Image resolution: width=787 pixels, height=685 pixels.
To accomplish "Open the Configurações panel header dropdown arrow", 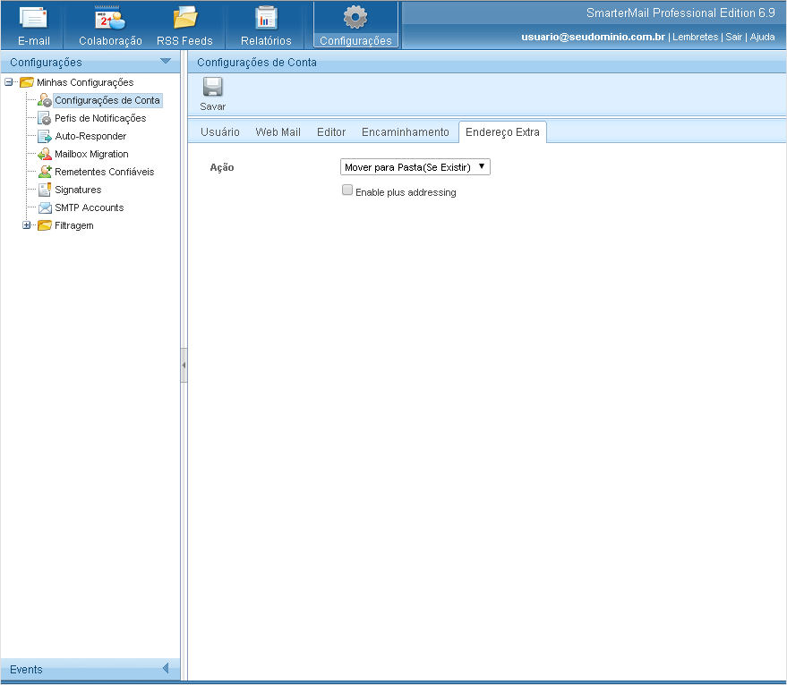I will [165, 62].
